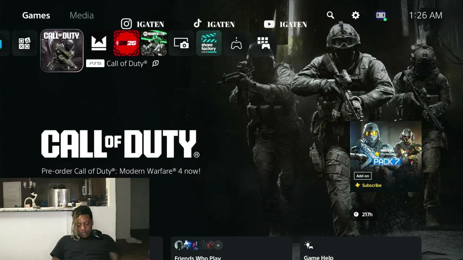Select the PlayStation shapes icon tile
The image size is (463, 260).
point(25,43)
